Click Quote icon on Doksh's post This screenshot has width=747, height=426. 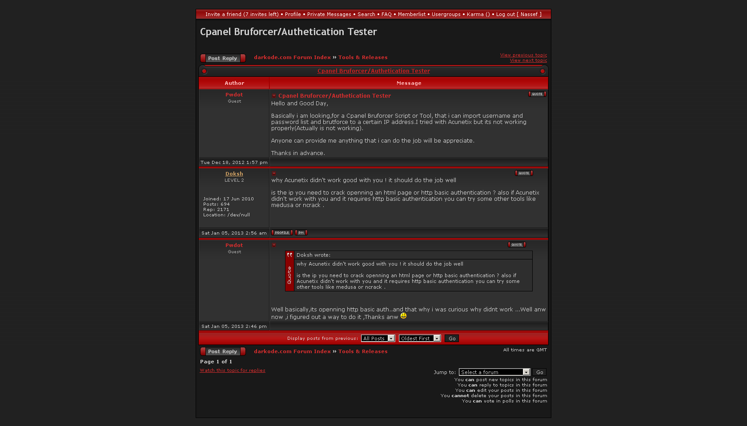(523, 173)
